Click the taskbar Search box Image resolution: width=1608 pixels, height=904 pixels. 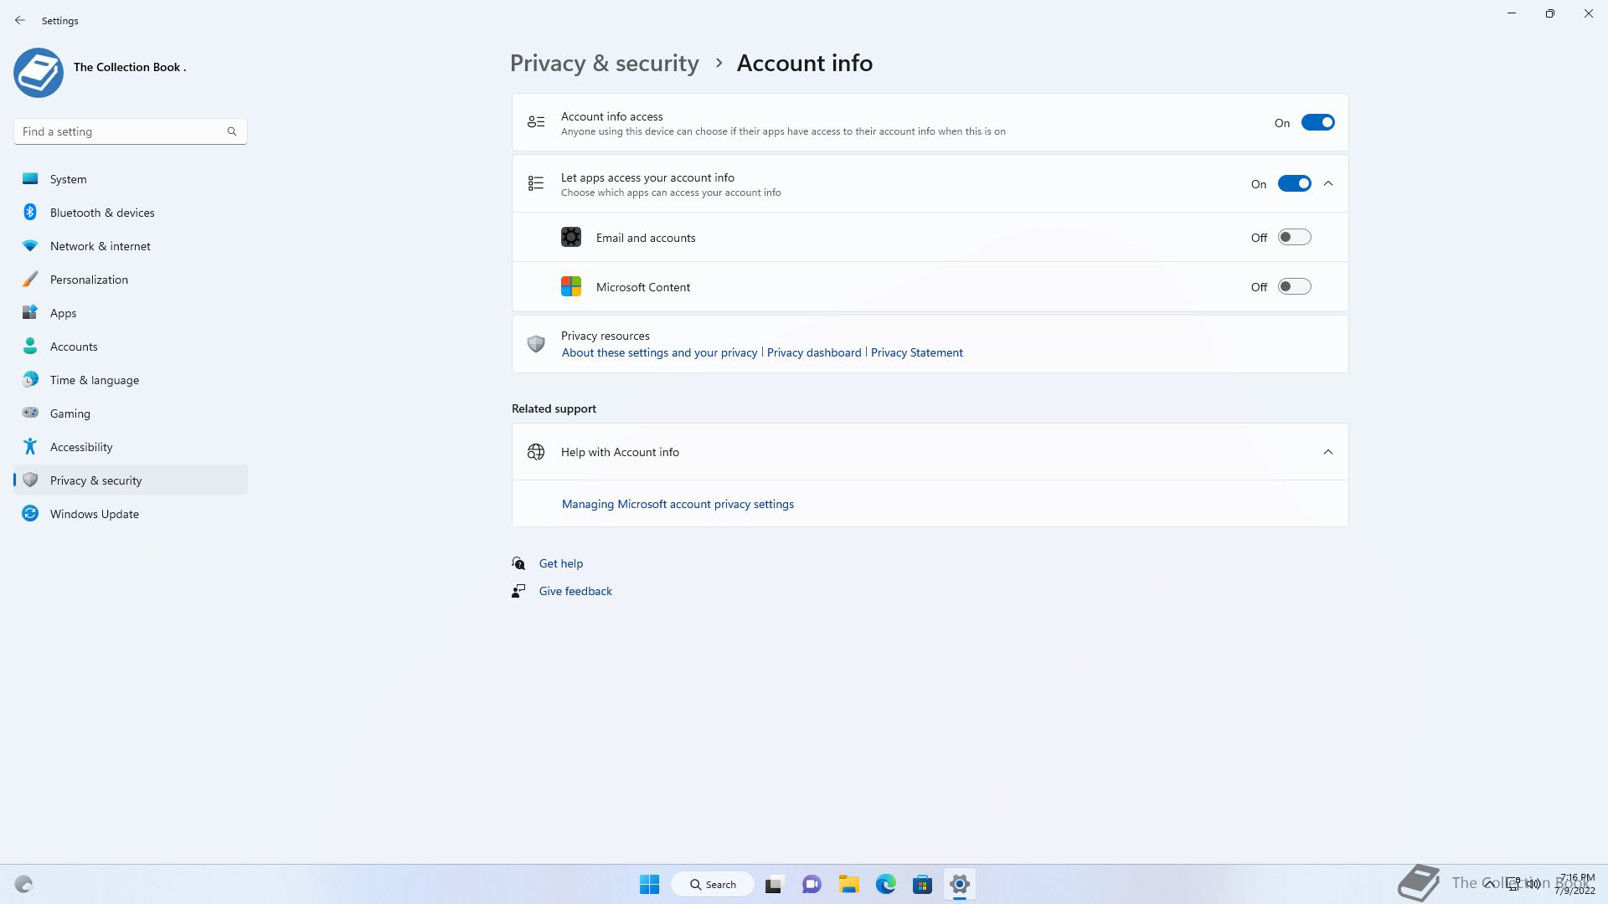(713, 884)
